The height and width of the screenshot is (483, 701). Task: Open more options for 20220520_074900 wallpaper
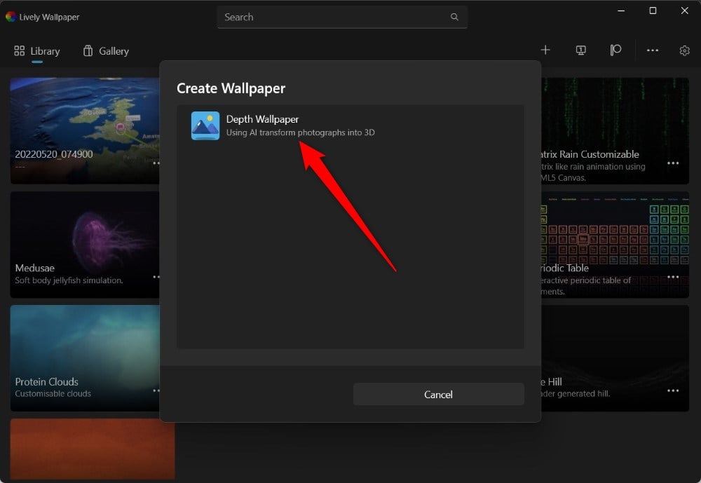pyautogui.click(x=156, y=163)
